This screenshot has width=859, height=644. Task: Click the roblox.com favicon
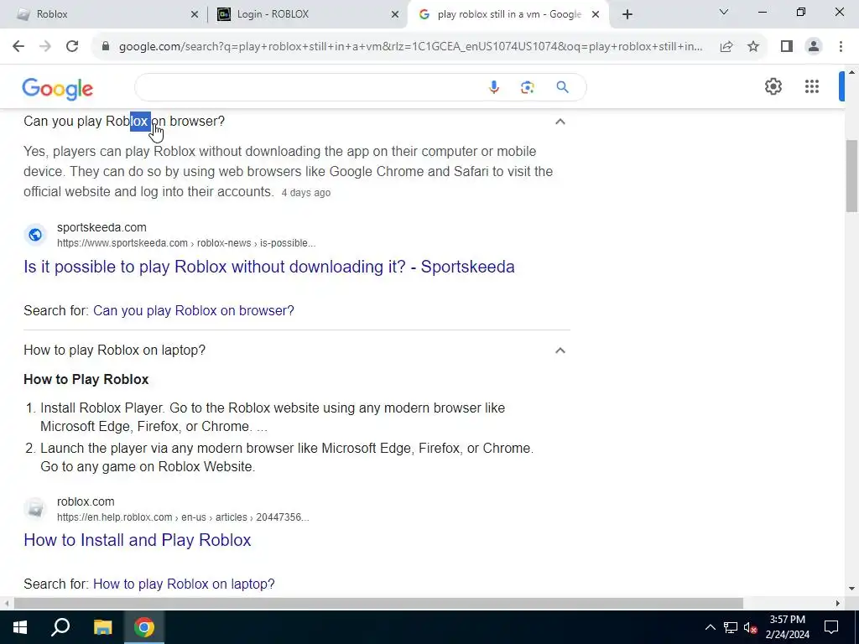click(35, 509)
